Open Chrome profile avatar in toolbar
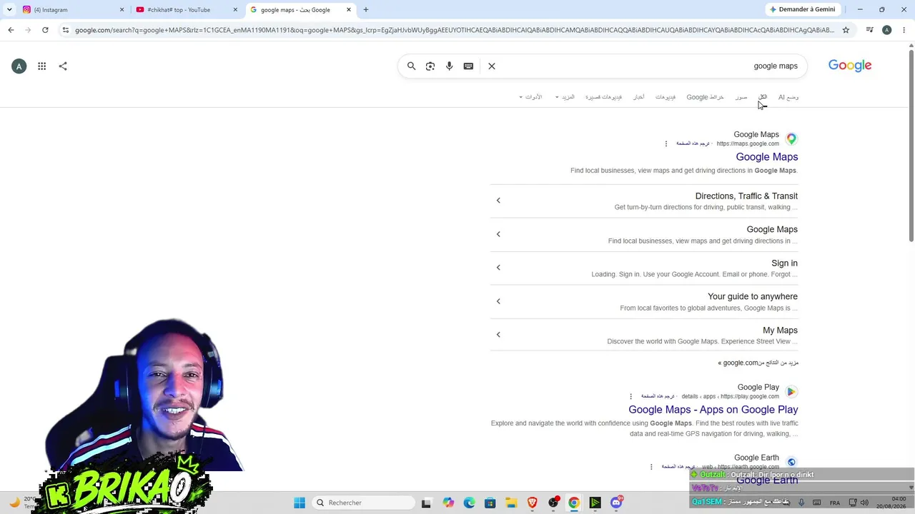 886,30
